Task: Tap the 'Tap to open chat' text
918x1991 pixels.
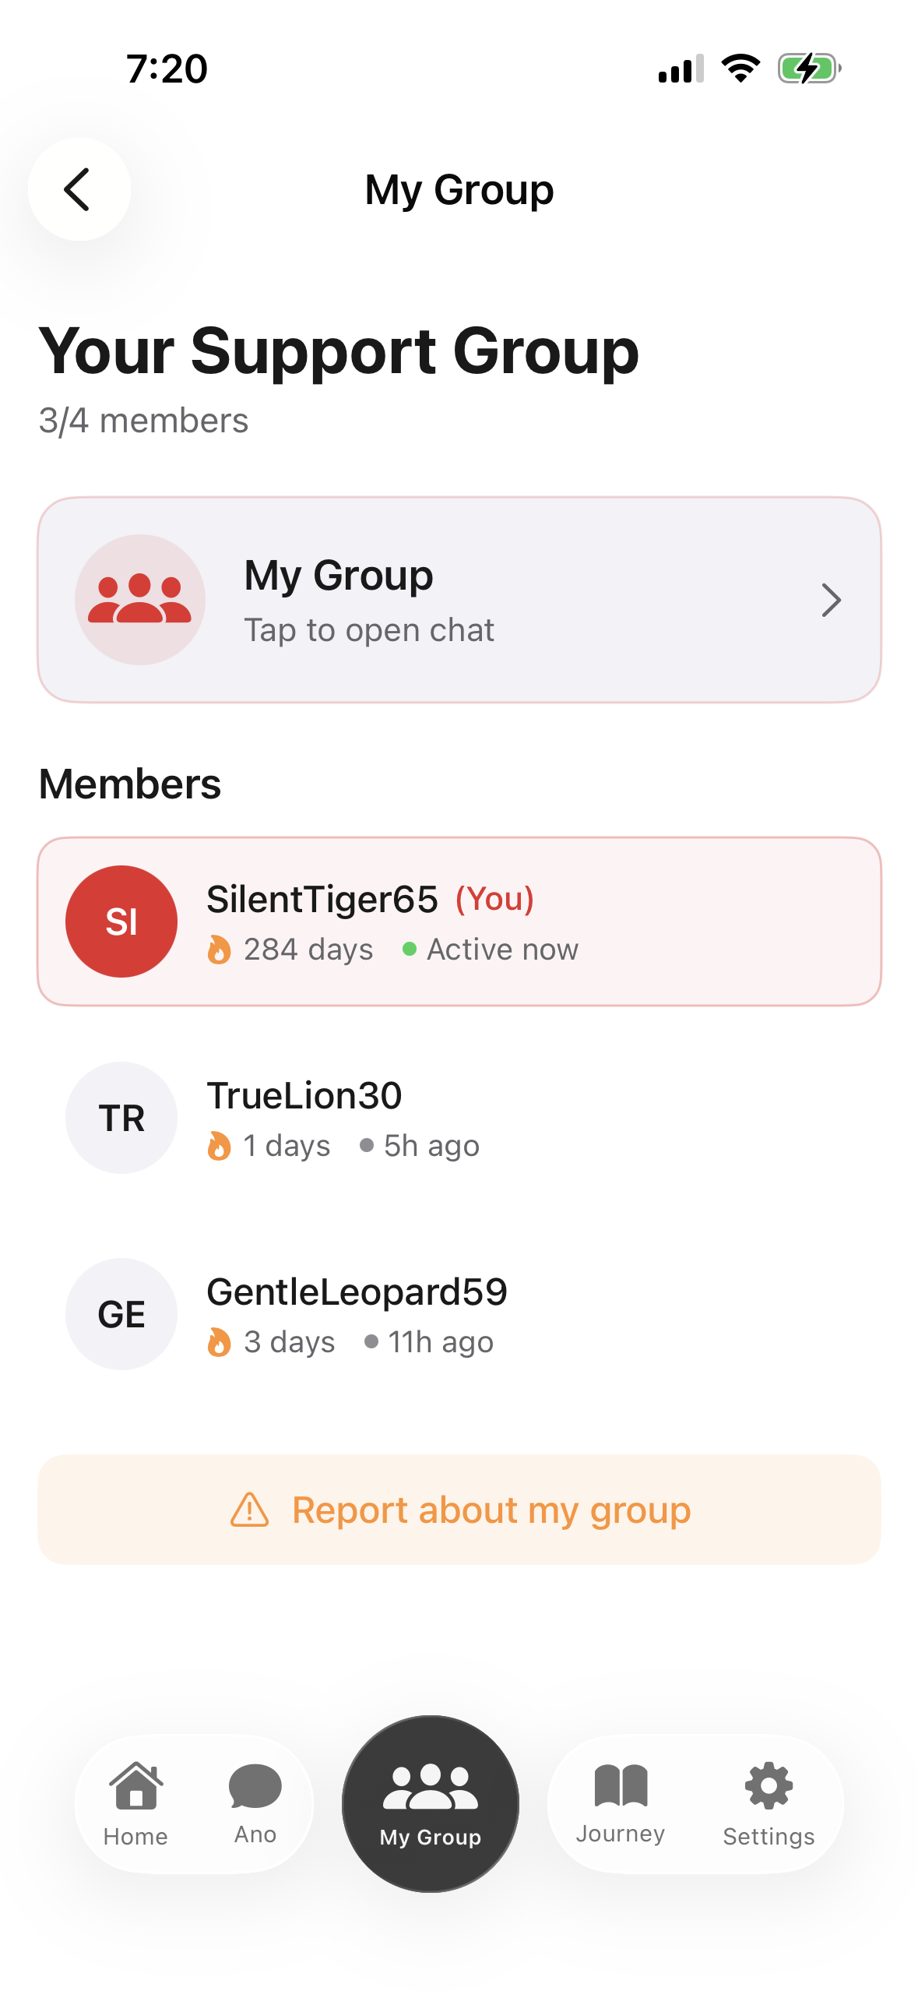Action: [369, 630]
